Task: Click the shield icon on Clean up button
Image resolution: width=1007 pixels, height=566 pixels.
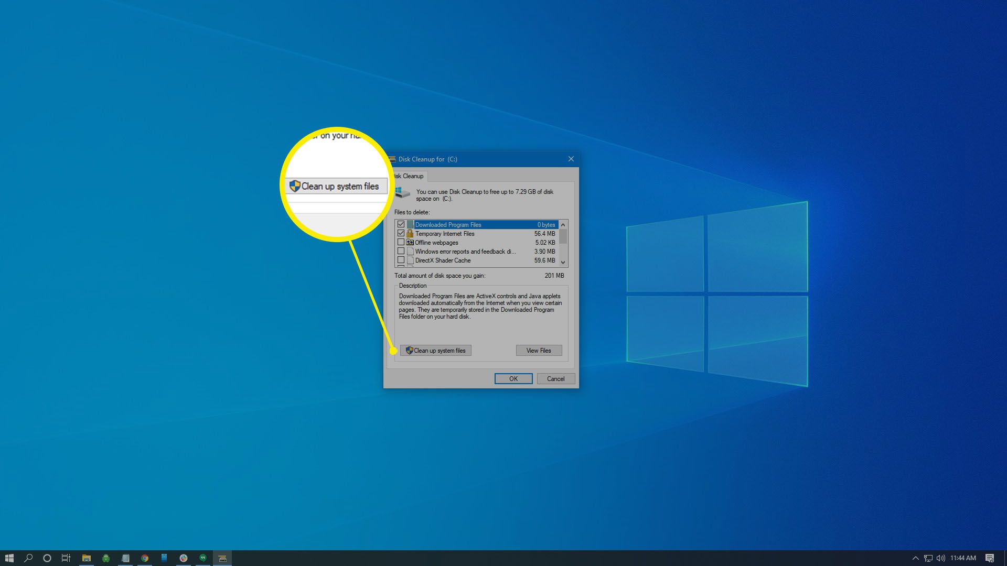Action: (409, 351)
